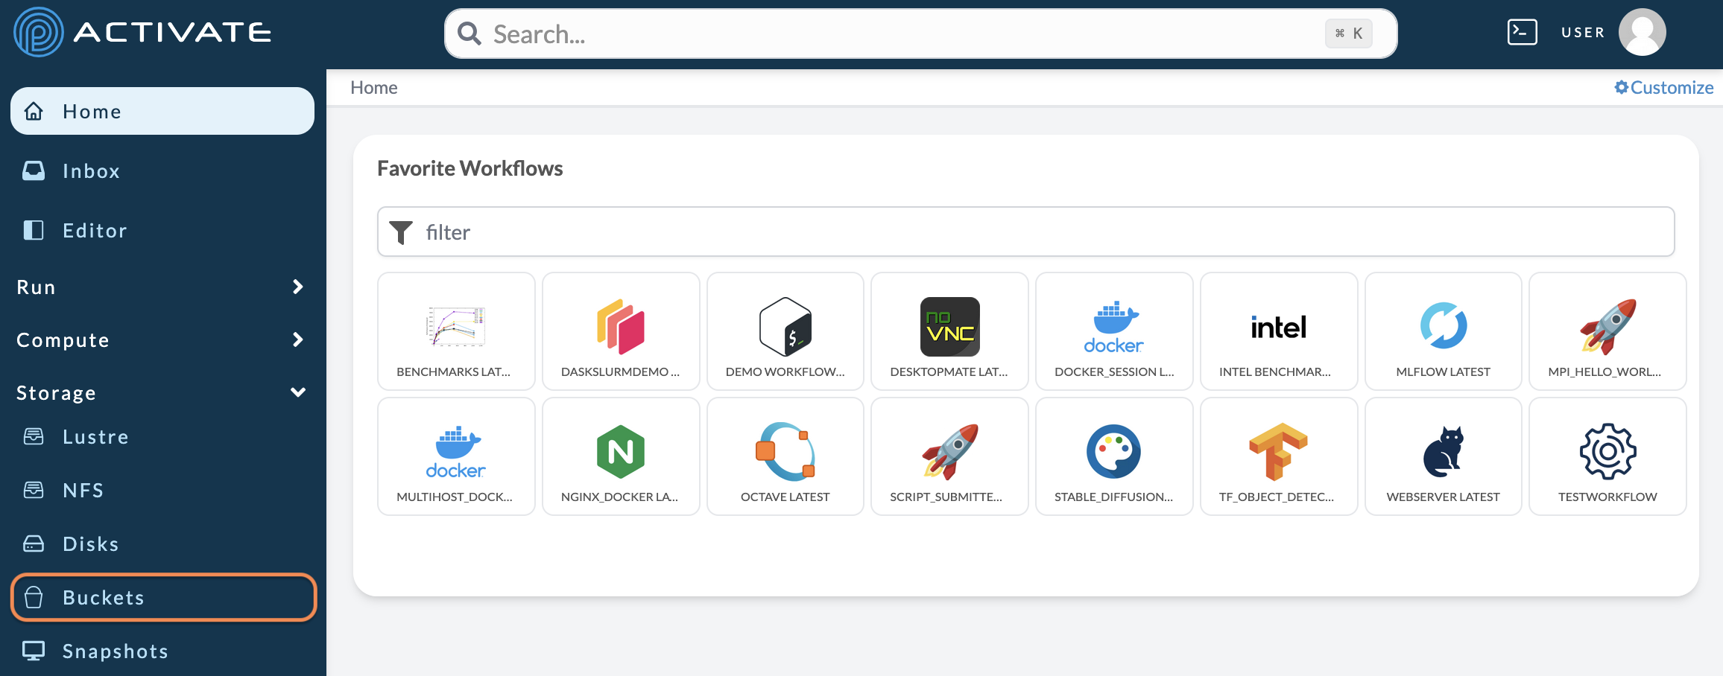
Task: Open Editor from the sidebar
Action: [162, 230]
